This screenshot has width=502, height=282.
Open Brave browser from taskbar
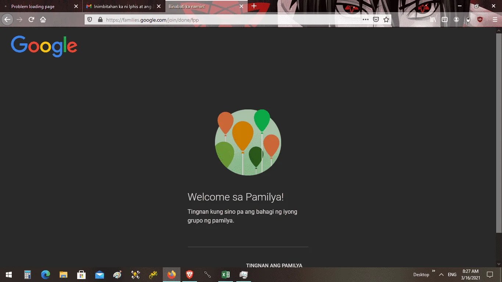(x=190, y=275)
